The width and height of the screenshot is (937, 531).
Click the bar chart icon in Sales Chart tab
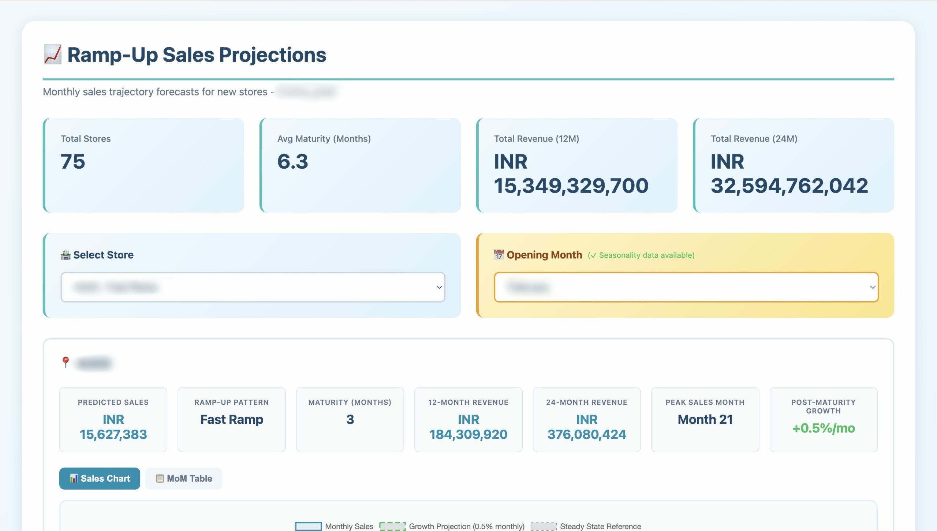[x=74, y=478]
